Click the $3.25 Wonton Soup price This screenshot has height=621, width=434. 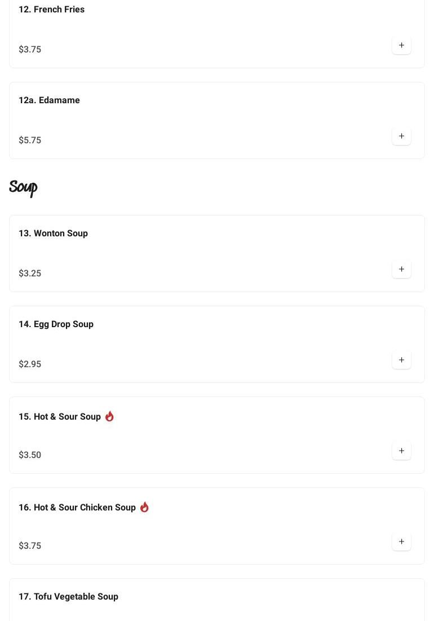click(x=30, y=274)
